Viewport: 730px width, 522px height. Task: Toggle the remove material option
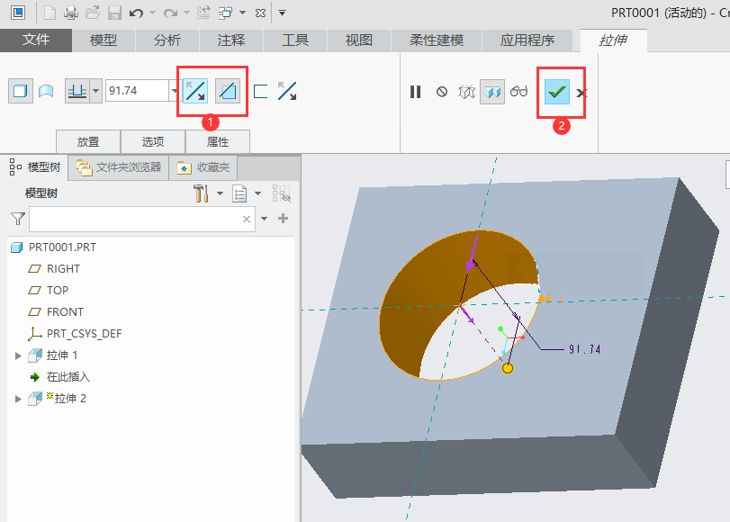click(228, 91)
